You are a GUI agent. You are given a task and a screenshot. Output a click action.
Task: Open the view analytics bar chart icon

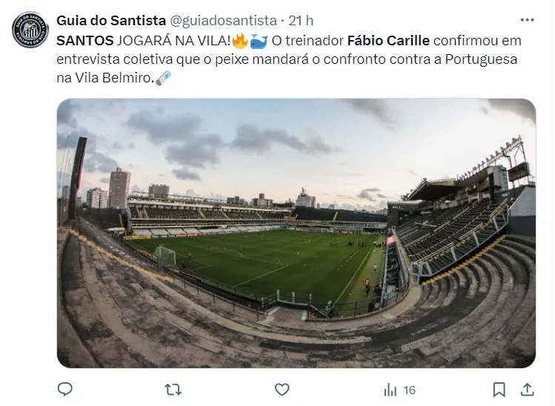tap(391, 390)
